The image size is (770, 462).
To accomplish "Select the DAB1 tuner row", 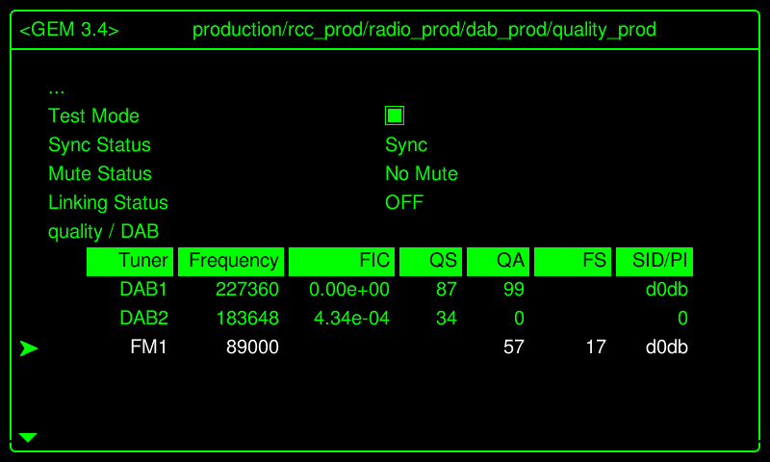I will (x=143, y=290).
